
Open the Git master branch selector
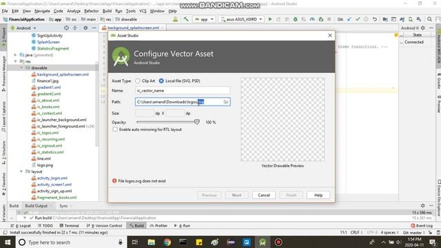pos(413,233)
